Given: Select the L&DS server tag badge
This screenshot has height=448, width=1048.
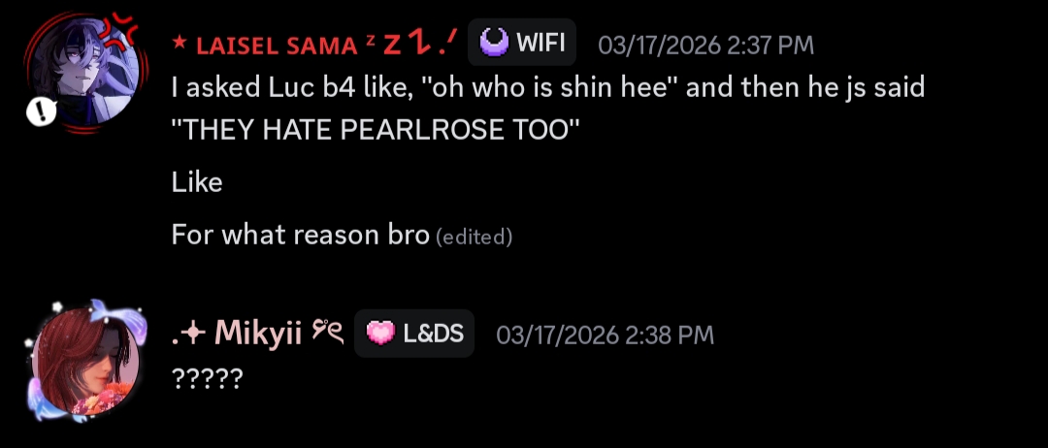Looking at the screenshot, I should 414,334.
